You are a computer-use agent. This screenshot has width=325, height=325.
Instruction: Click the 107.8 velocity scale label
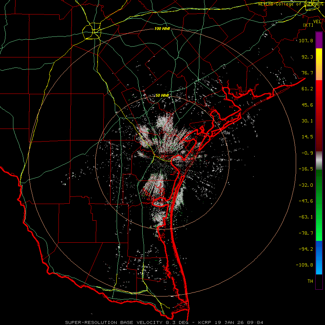tap(306, 40)
